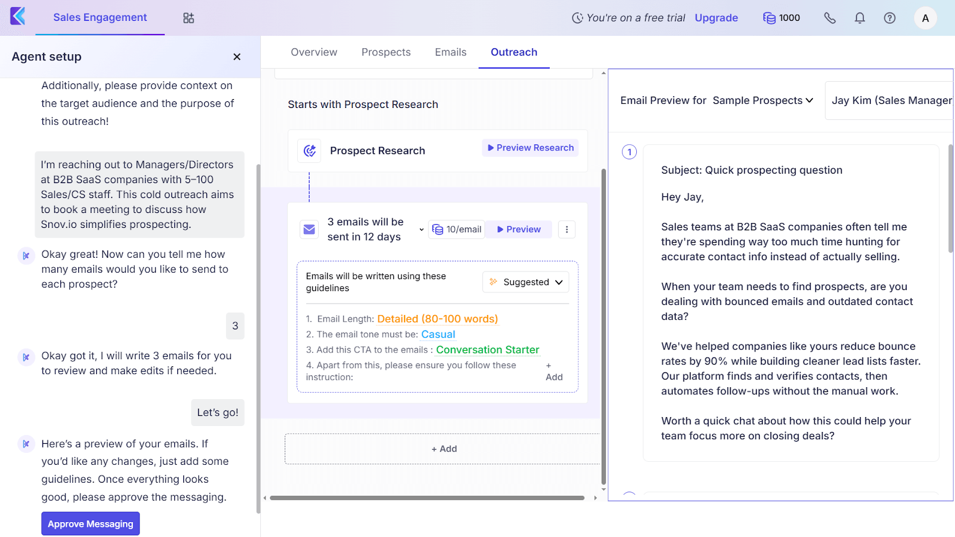Image resolution: width=955 pixels, height=537 pixels.
Task: Click the horizontal scrollbar under the workflow
Action: click(427, 498)
